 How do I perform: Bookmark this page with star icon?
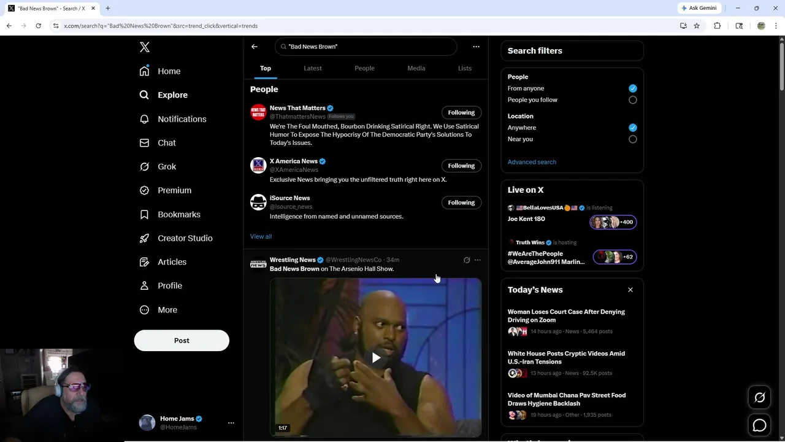[x=697, y=26]
